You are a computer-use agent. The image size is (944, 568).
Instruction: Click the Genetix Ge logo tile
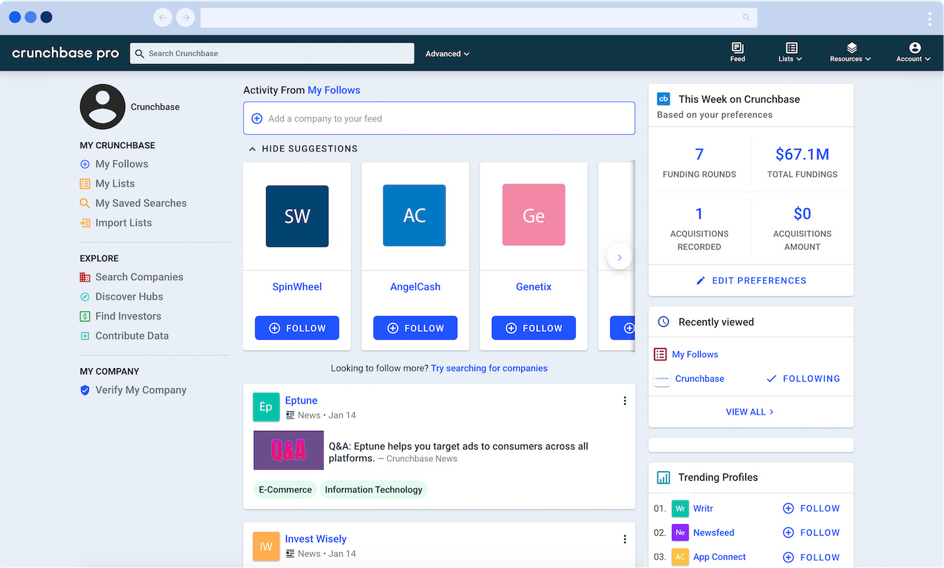[534, 215]
